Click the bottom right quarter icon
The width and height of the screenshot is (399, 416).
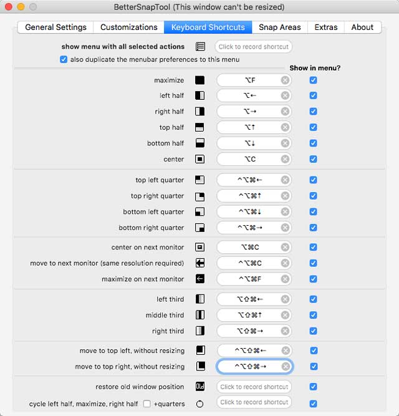199,228
